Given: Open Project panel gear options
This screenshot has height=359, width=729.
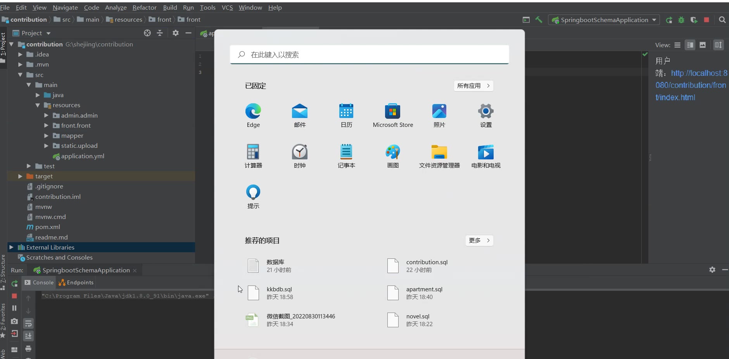Looking at the screenshot, I should tap(176, 33).
